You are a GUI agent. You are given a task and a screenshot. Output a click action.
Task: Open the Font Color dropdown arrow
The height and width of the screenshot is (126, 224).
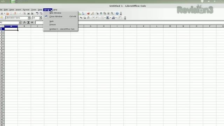pyautogui.click(x=116, y=18)
